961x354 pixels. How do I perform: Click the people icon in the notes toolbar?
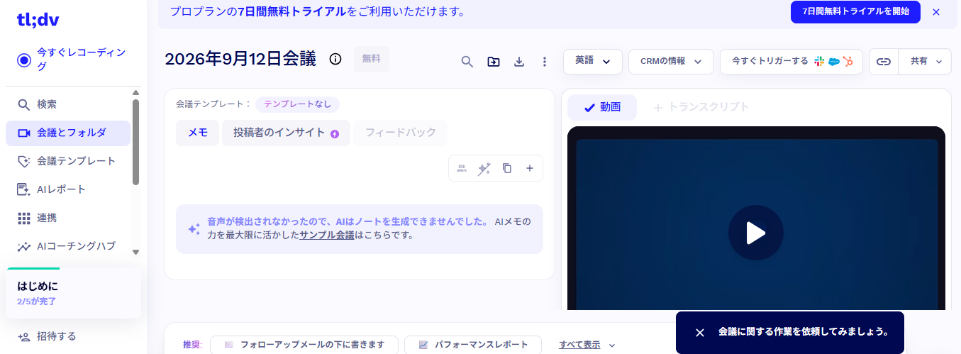click(462, 168)
